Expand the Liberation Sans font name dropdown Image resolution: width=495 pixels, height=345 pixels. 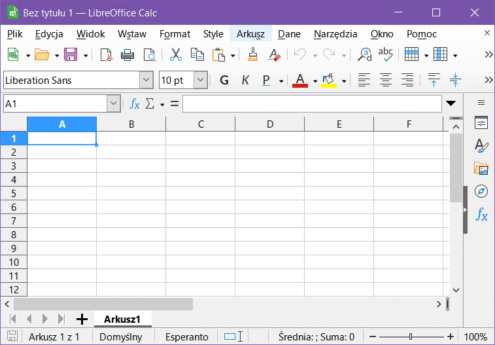coord(146,80)
